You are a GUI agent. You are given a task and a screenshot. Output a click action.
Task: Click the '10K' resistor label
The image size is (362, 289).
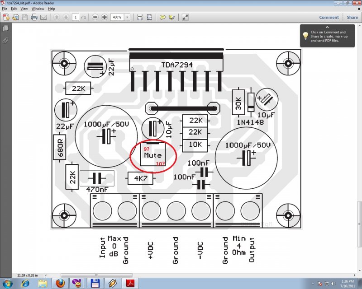[x=195, y=144]
